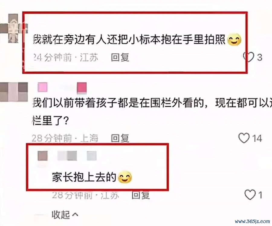Click 回复 under the 28分钟前 Shanghai comment
272x226 pixels.
pos(120,138)
